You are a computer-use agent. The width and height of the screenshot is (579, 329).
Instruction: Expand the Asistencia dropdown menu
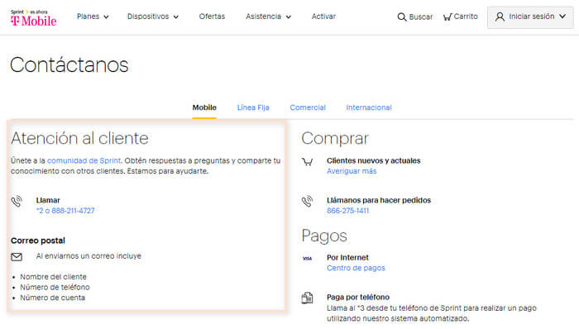click(x=269, y=17)
